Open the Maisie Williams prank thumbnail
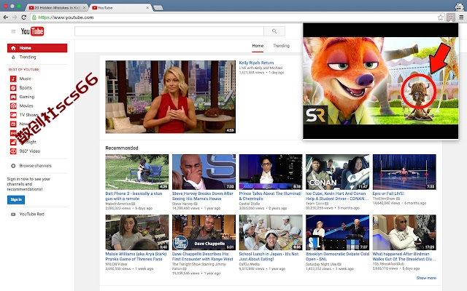The height and width of the screenshot is (291, 467). tap(137, 233)
